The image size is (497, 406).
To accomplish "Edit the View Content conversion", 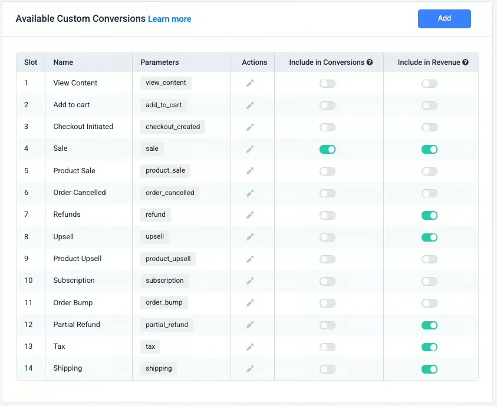I will click(250, 83).
